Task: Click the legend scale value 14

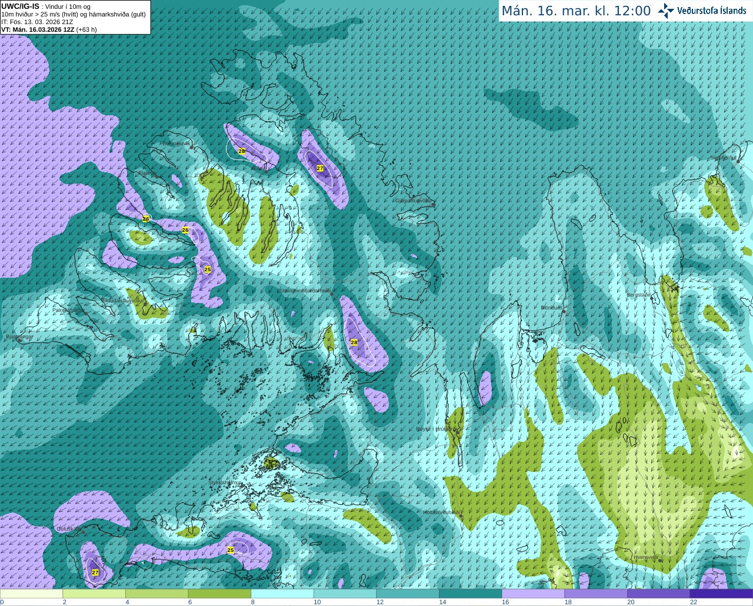Action: click(442, 602)
